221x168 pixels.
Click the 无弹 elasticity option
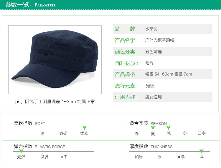[x=21, y=157]
